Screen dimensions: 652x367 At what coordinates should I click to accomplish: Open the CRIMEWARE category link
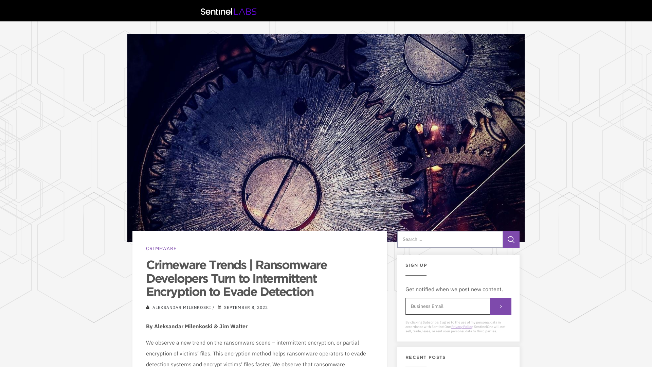click(161, 248)
